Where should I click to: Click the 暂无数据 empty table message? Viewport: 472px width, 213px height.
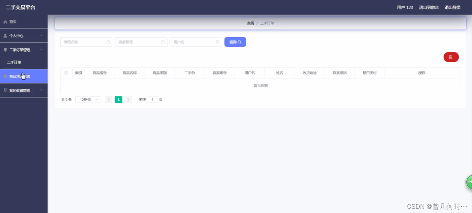click(x=260, y=86)
